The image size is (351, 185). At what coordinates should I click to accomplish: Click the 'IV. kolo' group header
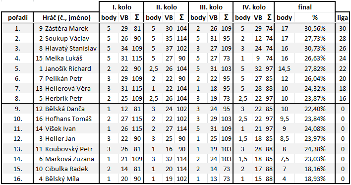pos(254,7)
